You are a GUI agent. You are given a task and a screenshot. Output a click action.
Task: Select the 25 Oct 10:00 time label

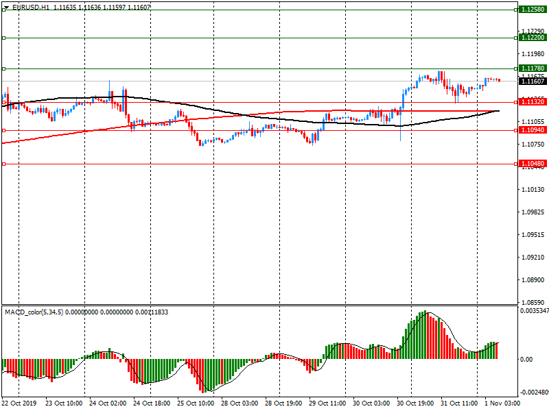click(196, 403)
